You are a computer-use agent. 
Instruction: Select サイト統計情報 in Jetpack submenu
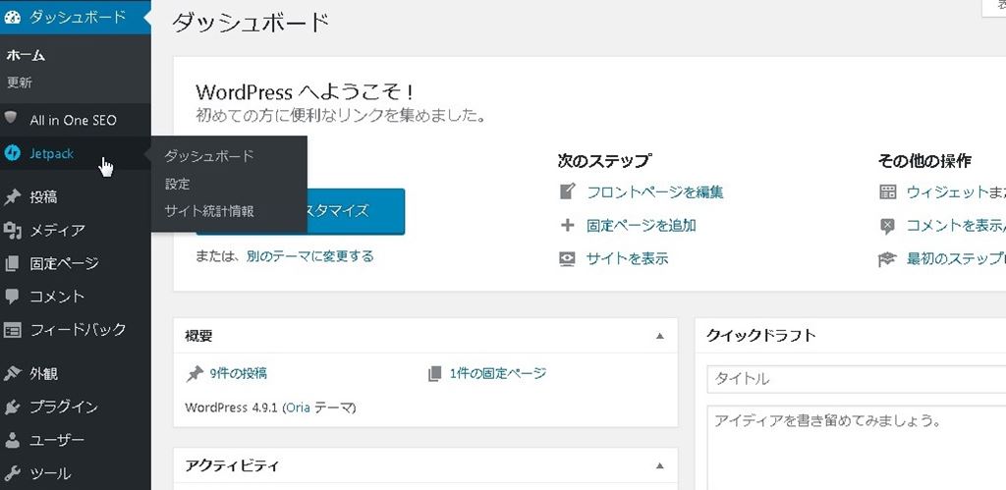coord(209,210)
